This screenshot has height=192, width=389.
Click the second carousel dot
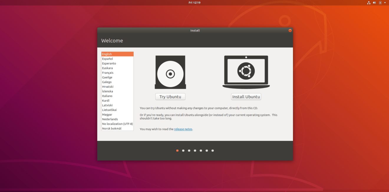[183, 150]
